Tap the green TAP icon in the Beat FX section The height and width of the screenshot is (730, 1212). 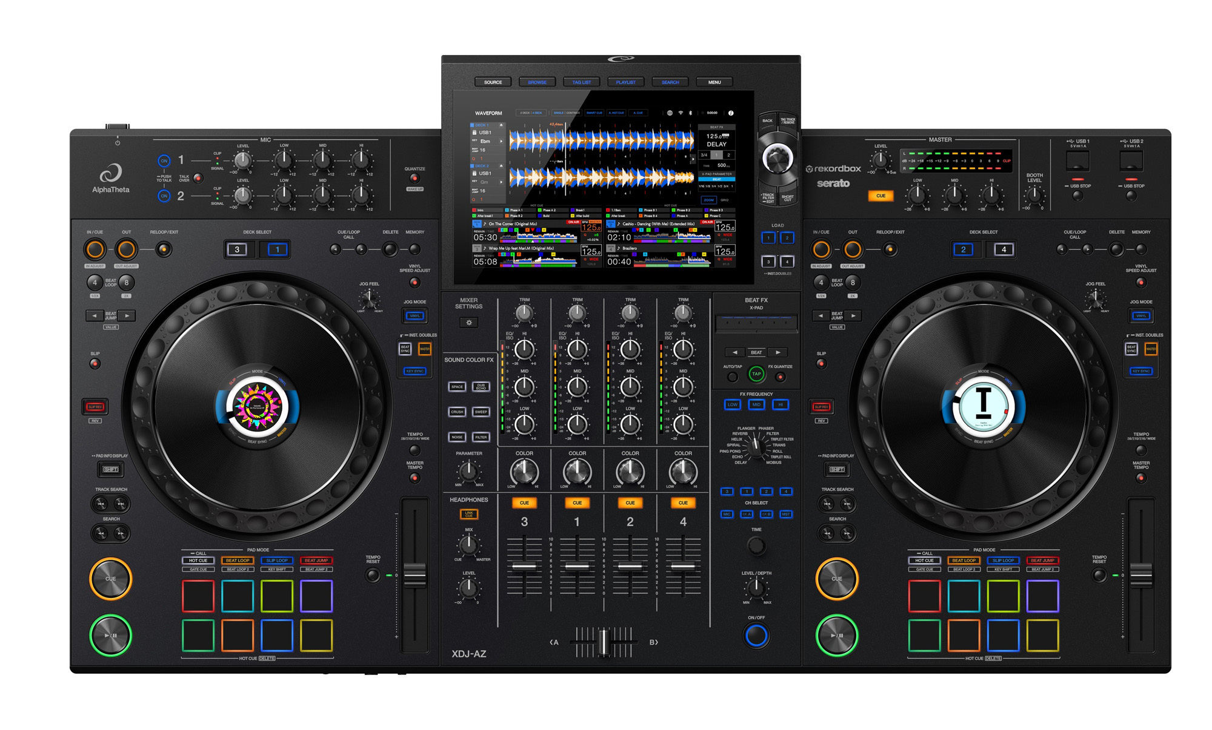click(755, 375)
